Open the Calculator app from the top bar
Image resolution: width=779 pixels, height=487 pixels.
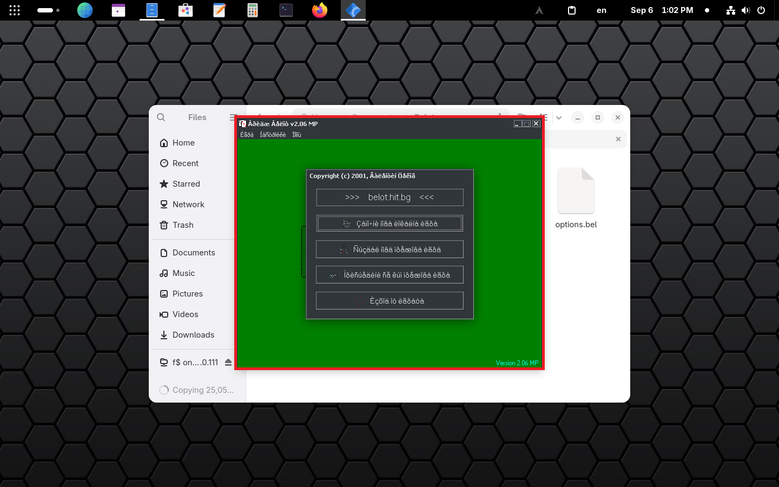[x=253, y=10]
